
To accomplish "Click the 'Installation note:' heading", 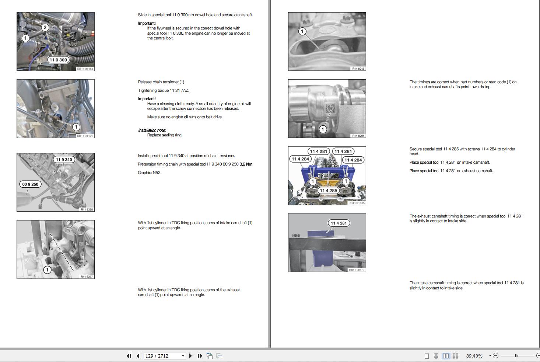I will coord(152,130).
